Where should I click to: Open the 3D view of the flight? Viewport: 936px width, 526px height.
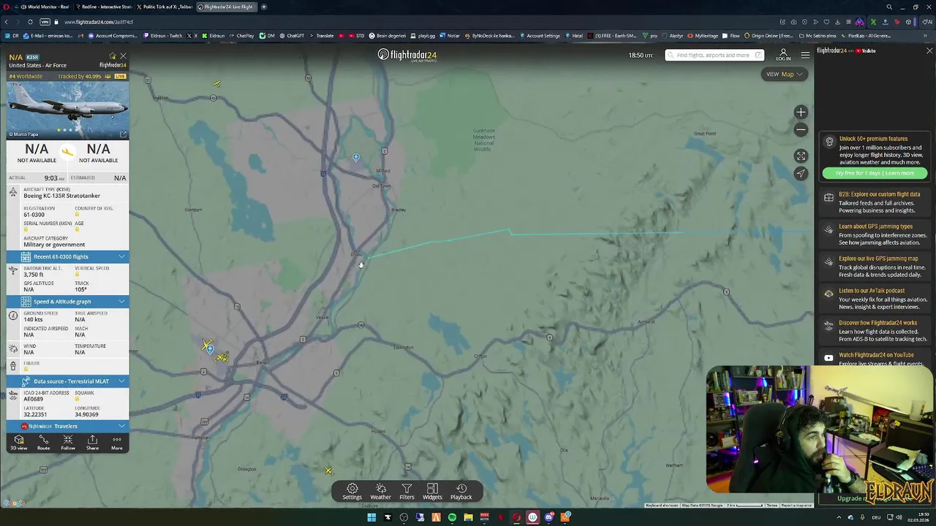coord(19,442)
